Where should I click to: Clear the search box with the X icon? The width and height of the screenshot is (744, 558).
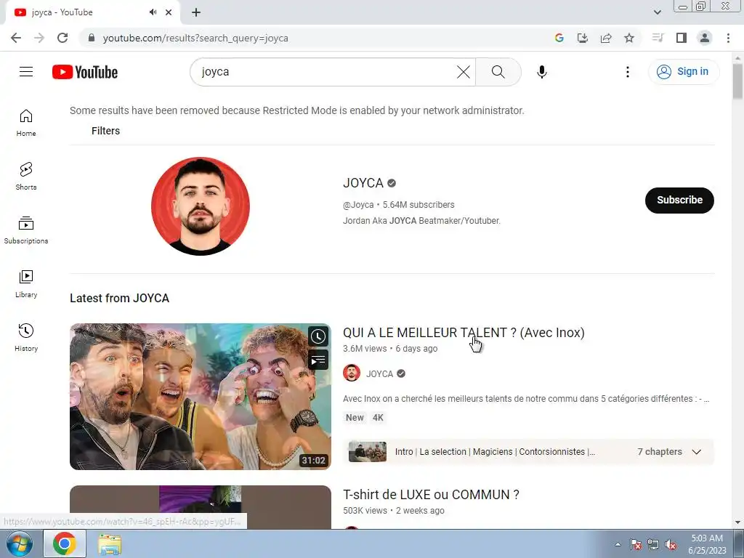(x=463, y=72)
